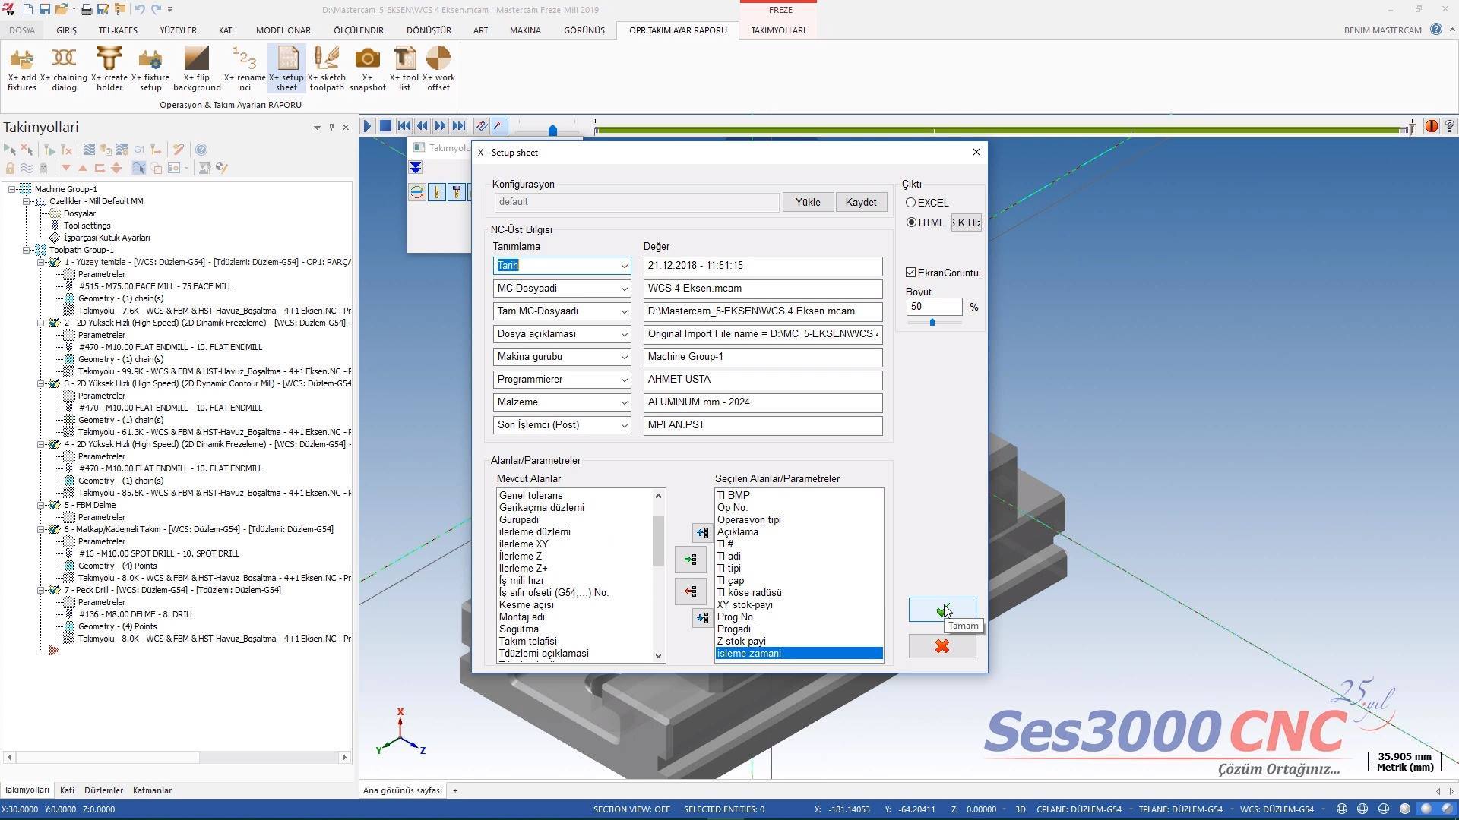Jump simulation to the end
Screen dimensions: 1459x820
click(459, 126)
